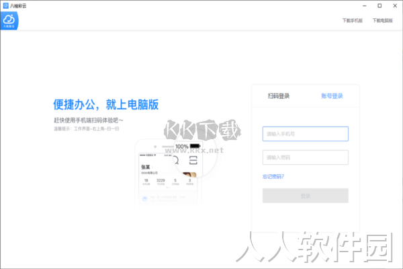Focus the phone number input field
403x269 pixels.
coord(306,134)
